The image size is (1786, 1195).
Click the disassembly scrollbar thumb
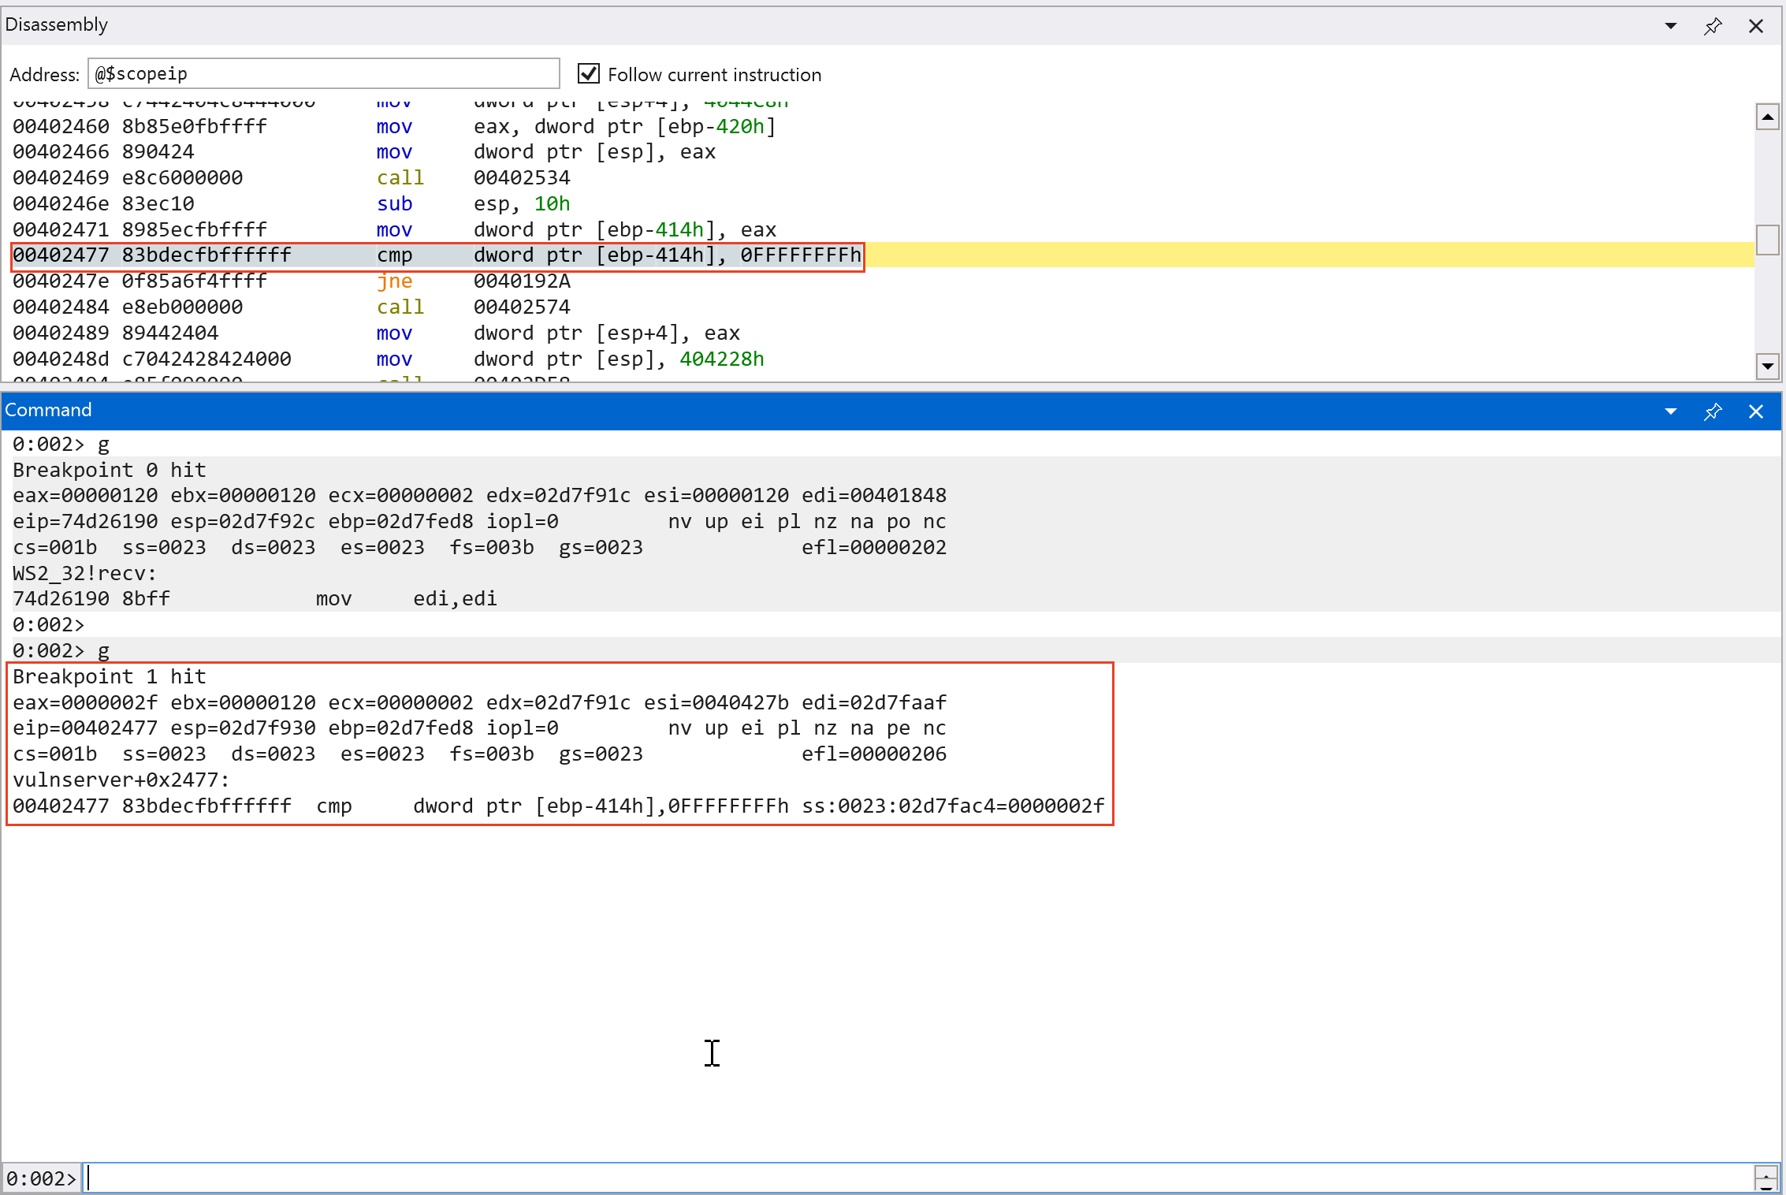(x=1767, y=240)
